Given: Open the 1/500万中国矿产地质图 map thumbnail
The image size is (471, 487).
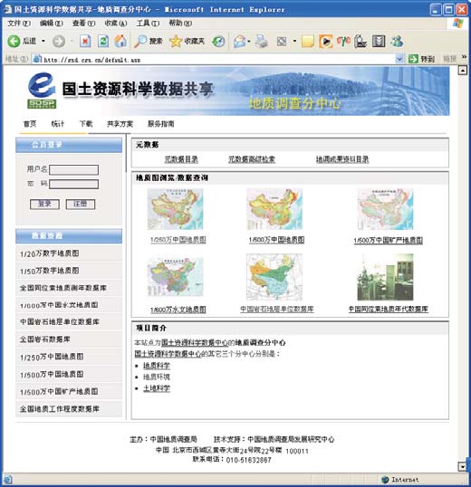Looking at the screenshot, I should pyautogui.click(x=385, y=209).
